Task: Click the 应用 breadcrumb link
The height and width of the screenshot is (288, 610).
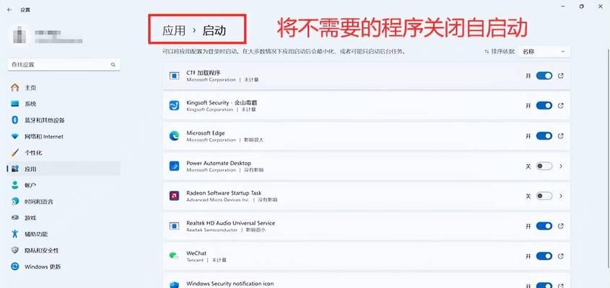Action: (x=174, y=31)
